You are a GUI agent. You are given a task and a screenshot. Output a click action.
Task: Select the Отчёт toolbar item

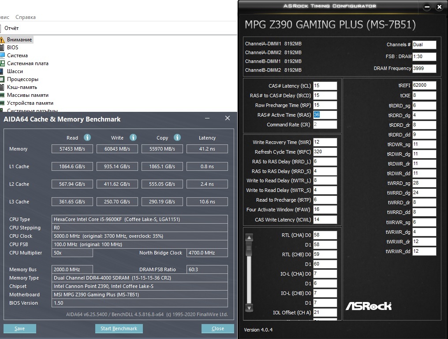[11, 28]
